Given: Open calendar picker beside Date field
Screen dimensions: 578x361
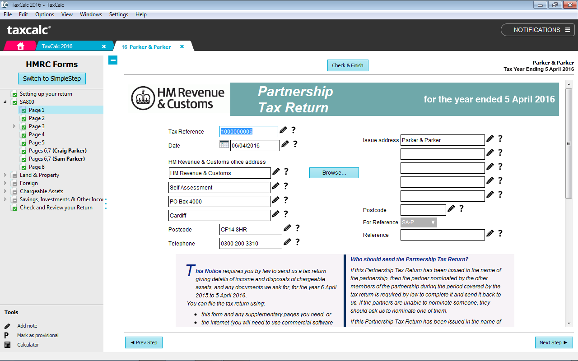Looking at the screenshot, I should (224, 145).
